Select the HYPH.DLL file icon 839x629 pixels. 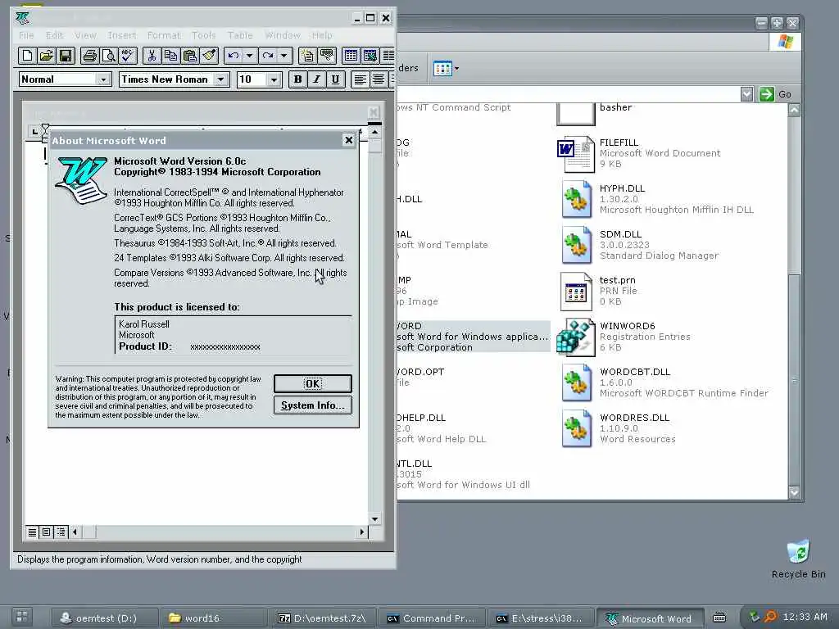(576, 200)
